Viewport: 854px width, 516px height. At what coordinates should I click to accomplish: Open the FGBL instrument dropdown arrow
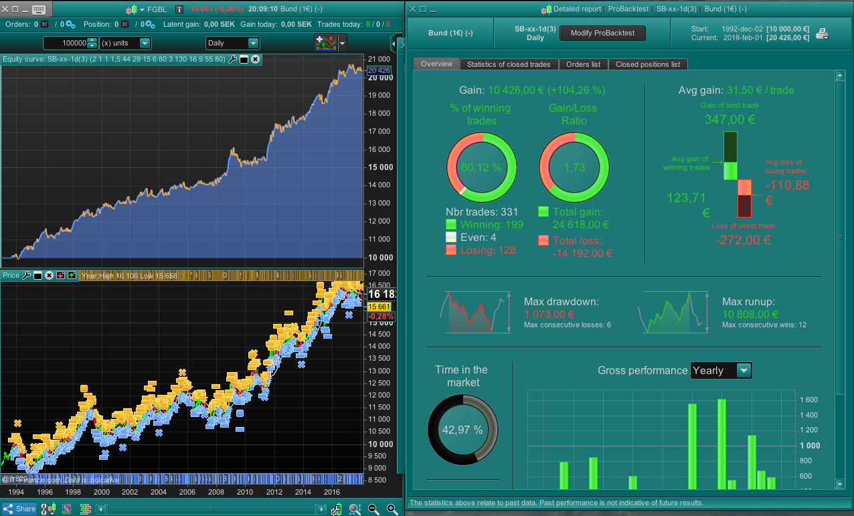pyautogui.click(x=143, y=9)
